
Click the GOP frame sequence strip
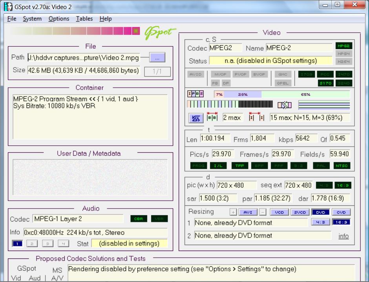(230, 104)
